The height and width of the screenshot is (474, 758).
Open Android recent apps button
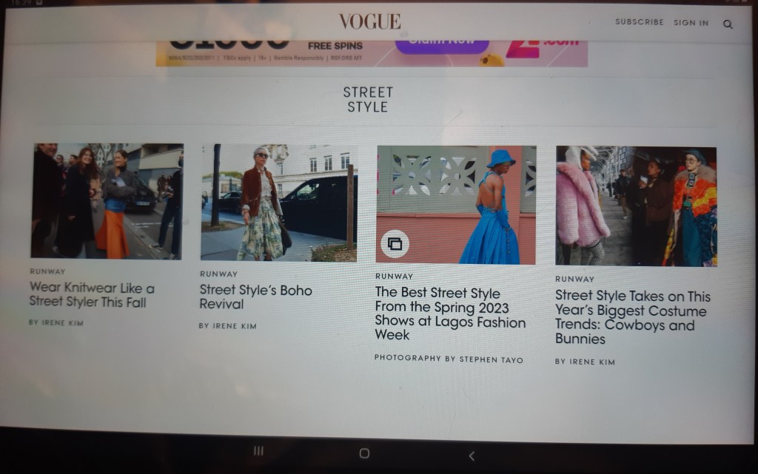(258, 450)
